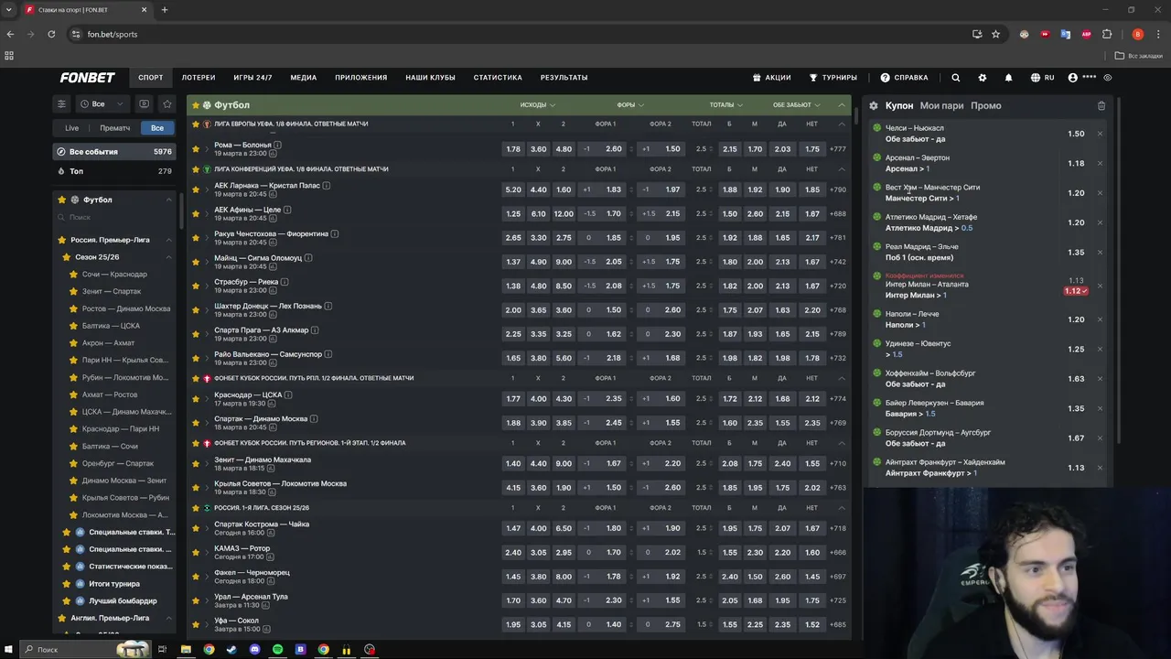
Task: Clear coupon with trash icon
Action: tap(1101, 105)
